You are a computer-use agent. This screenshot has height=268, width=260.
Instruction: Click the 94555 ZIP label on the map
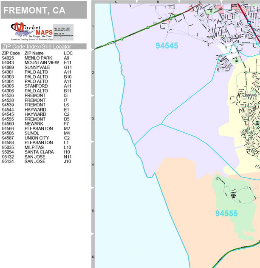226,214
